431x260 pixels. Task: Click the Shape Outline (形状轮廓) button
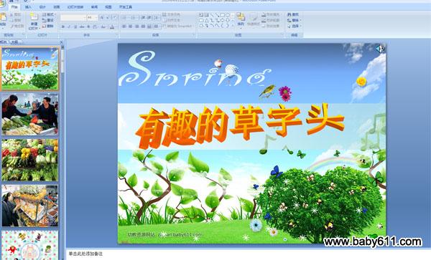pos(271,20)
